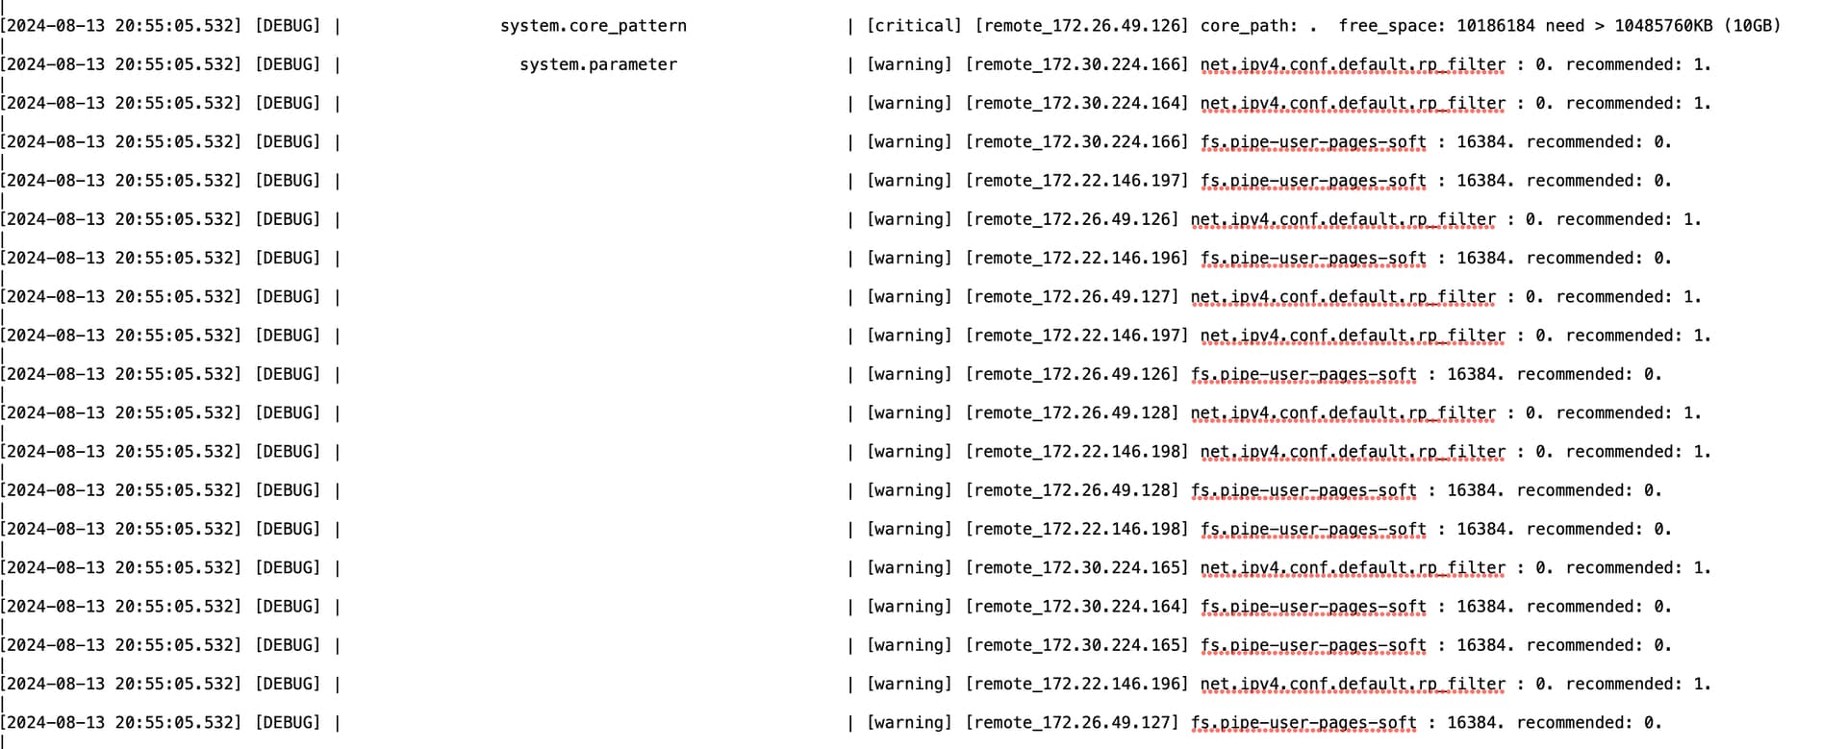Click rp_filter text for remote_172.26.49.127
1847x749 pixels.
click(1343, 296)
